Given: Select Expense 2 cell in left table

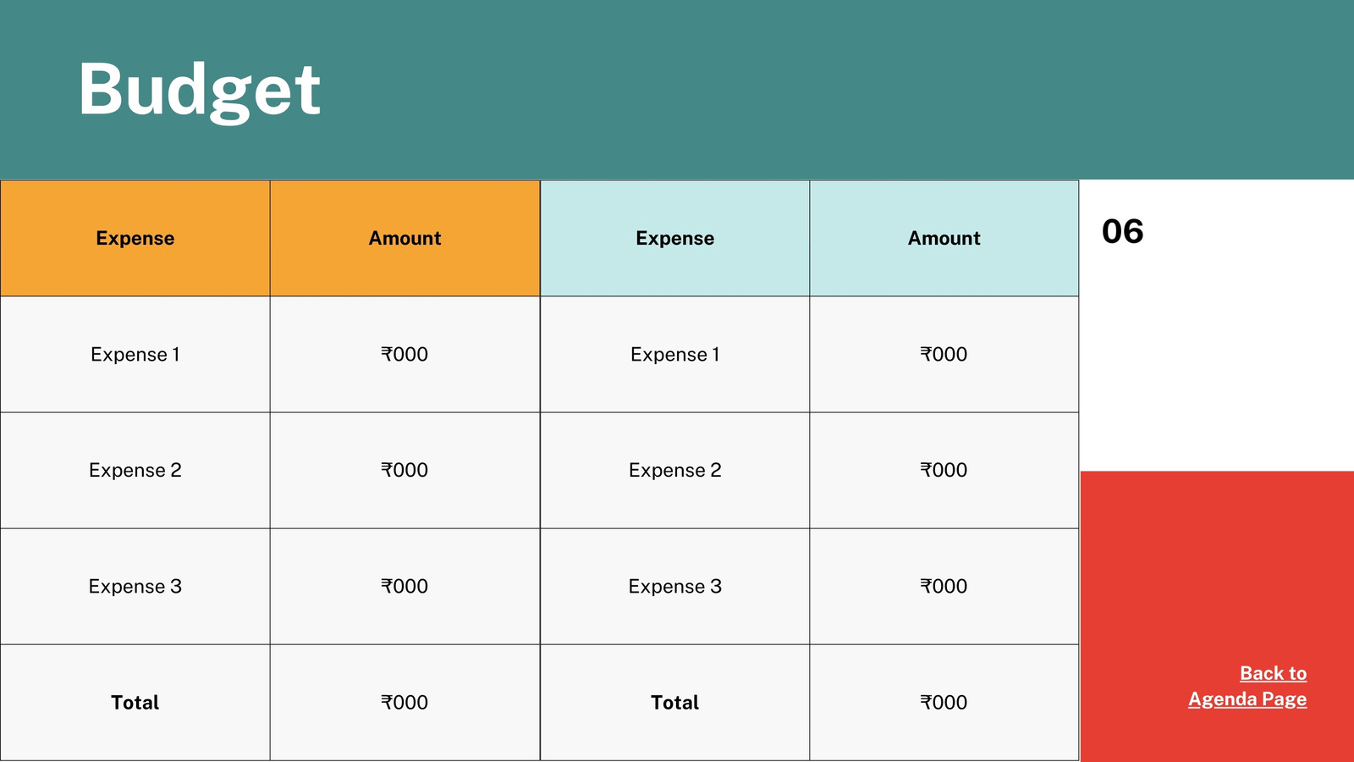Looking at the screenshot, I should 135,471.
